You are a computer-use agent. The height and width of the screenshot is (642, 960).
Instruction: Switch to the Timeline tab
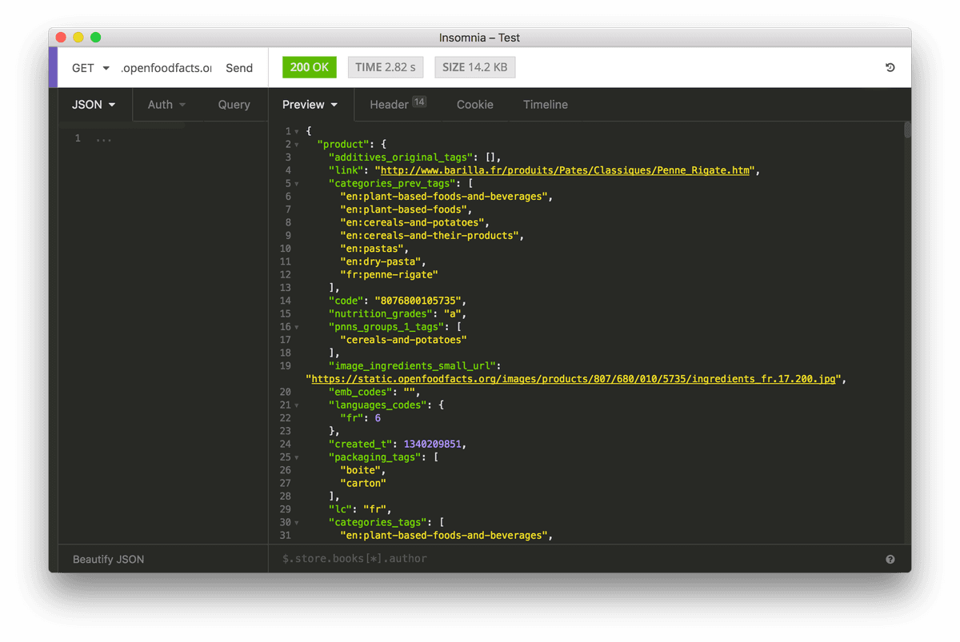click(546, 105)
